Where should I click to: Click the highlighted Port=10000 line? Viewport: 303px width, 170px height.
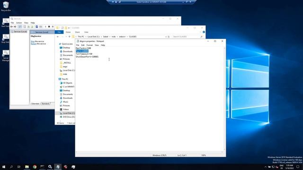point(82,51)
